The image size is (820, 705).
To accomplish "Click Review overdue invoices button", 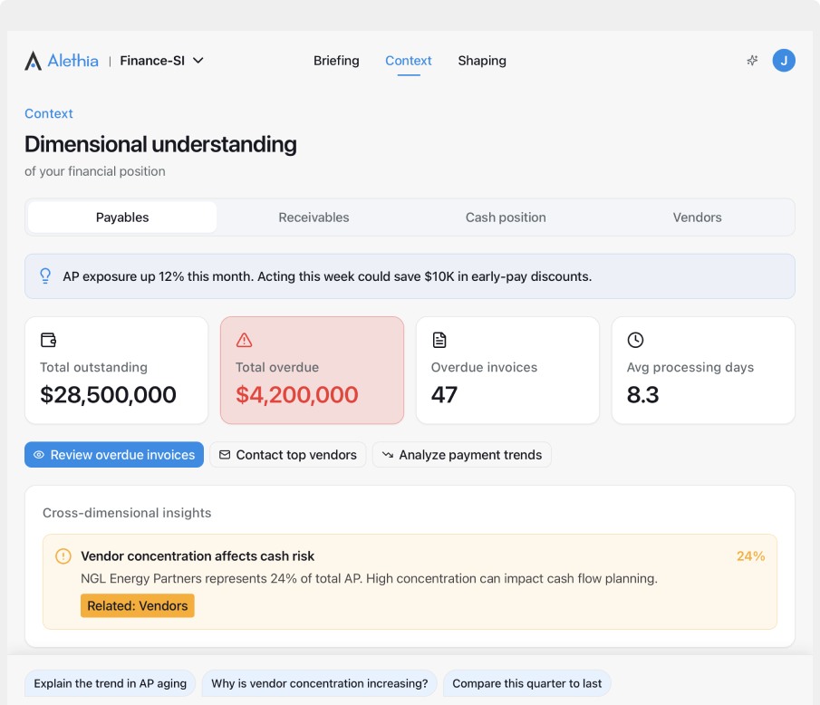I will click(114, 455).
